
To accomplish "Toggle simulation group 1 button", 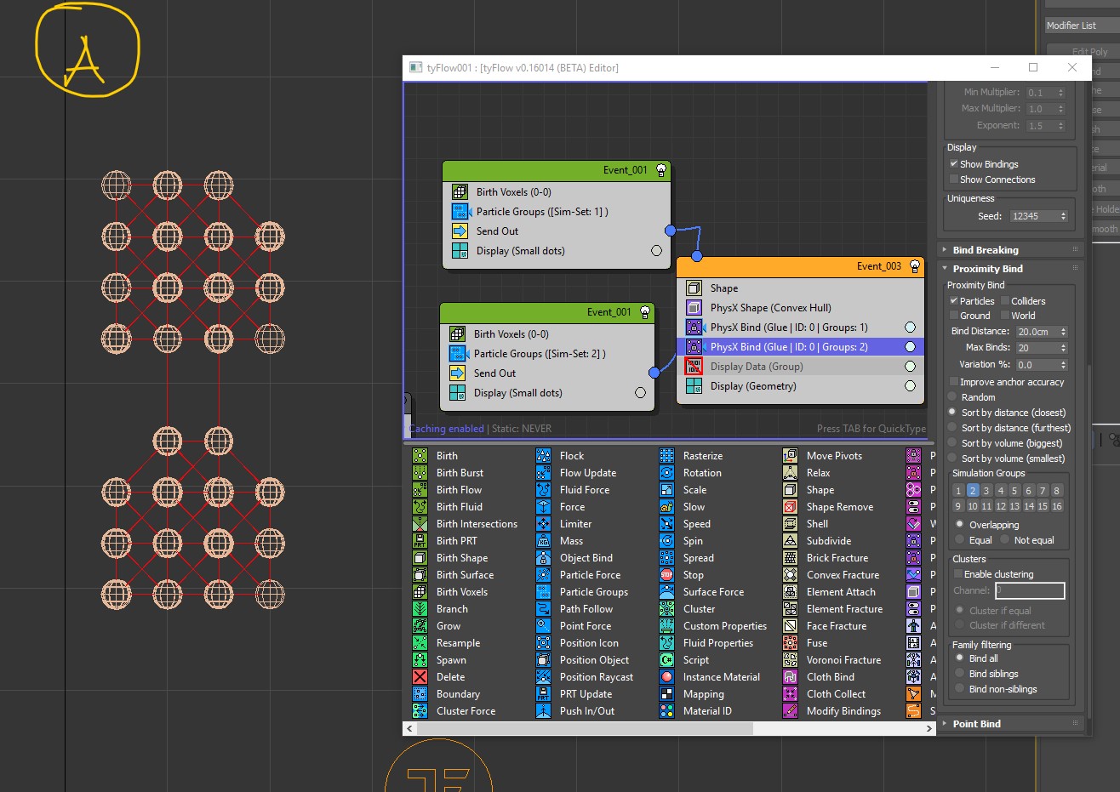I will [958, 491].
